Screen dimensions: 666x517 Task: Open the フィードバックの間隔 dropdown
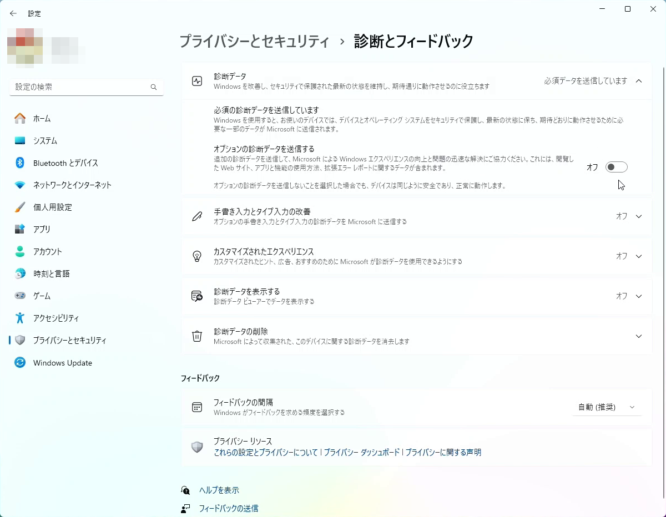coord(607,407)
